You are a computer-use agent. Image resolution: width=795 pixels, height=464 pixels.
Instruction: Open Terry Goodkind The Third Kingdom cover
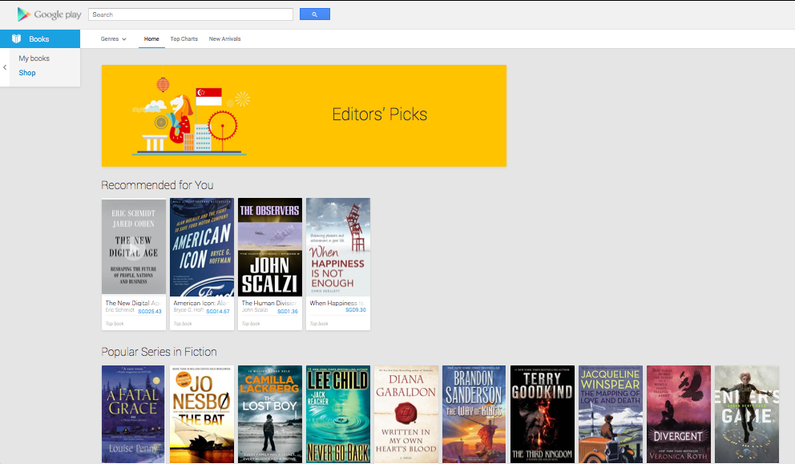(x=543, y=414)
